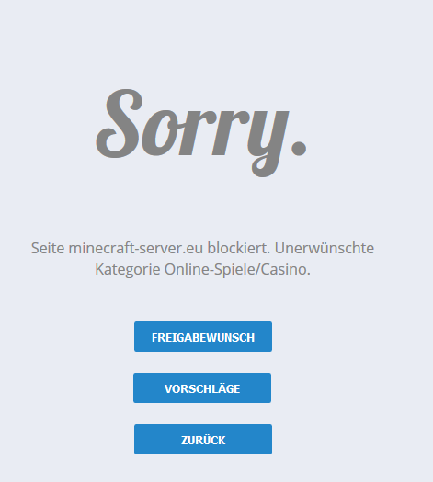Select the minecraft-server.eu domain text
This screenshot has height=482, width=433.
[x=136, y=248]
